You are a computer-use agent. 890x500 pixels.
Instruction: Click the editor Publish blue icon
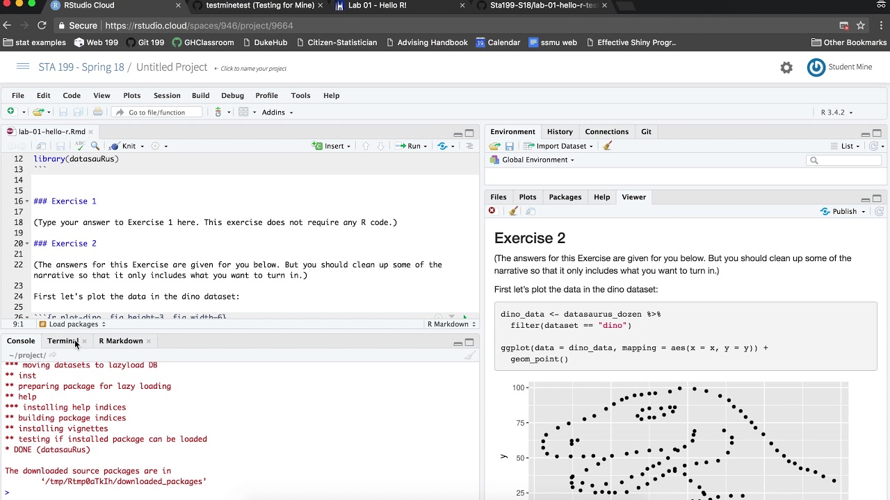[442, 146]
